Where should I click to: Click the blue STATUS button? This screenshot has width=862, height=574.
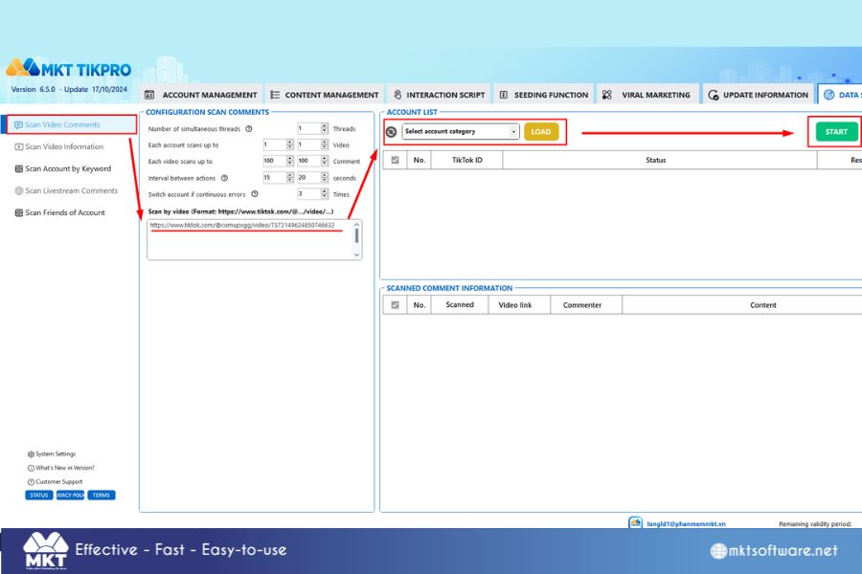click(x=39, y=495)
